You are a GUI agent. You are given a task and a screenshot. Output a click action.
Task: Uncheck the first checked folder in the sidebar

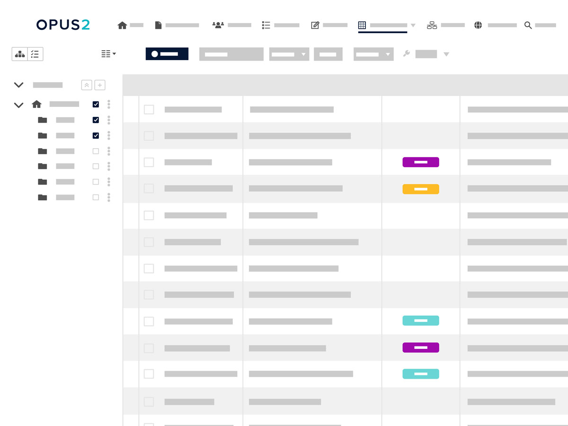[96, 120]
